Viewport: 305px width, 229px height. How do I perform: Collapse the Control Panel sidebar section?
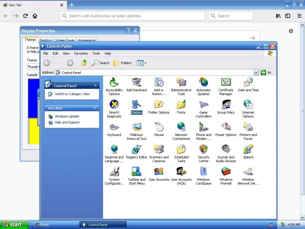point(95,86)
